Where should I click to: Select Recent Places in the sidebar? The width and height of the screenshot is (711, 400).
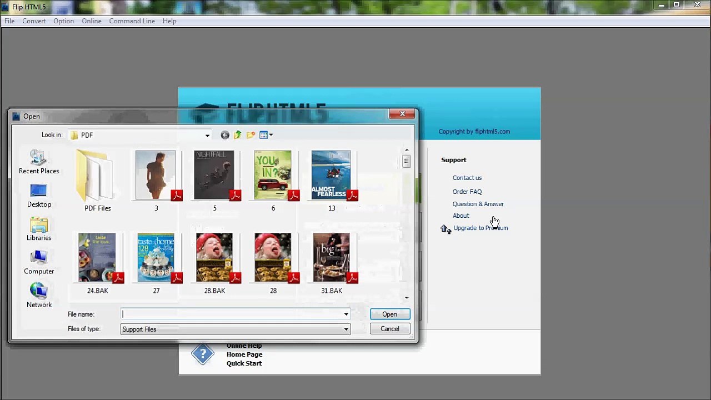coord(39,162)
